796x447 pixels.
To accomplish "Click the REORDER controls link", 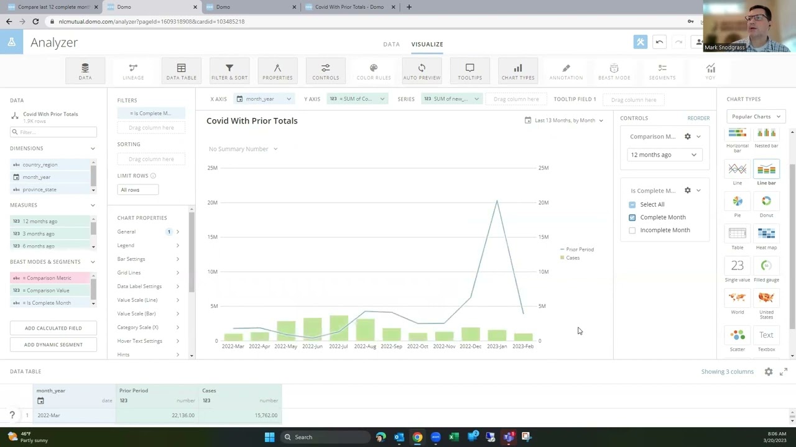I will (698, 118).
